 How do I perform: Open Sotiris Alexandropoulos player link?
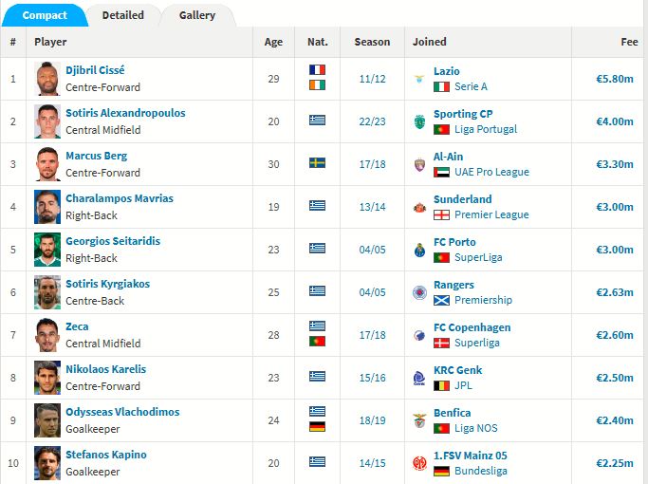pos(125,113)
